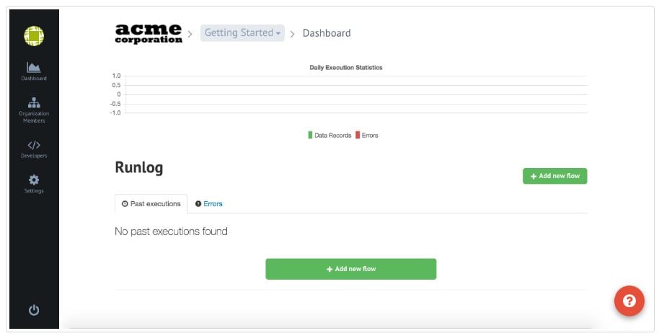
Task: Open the red help question mark
Action: 629,301
